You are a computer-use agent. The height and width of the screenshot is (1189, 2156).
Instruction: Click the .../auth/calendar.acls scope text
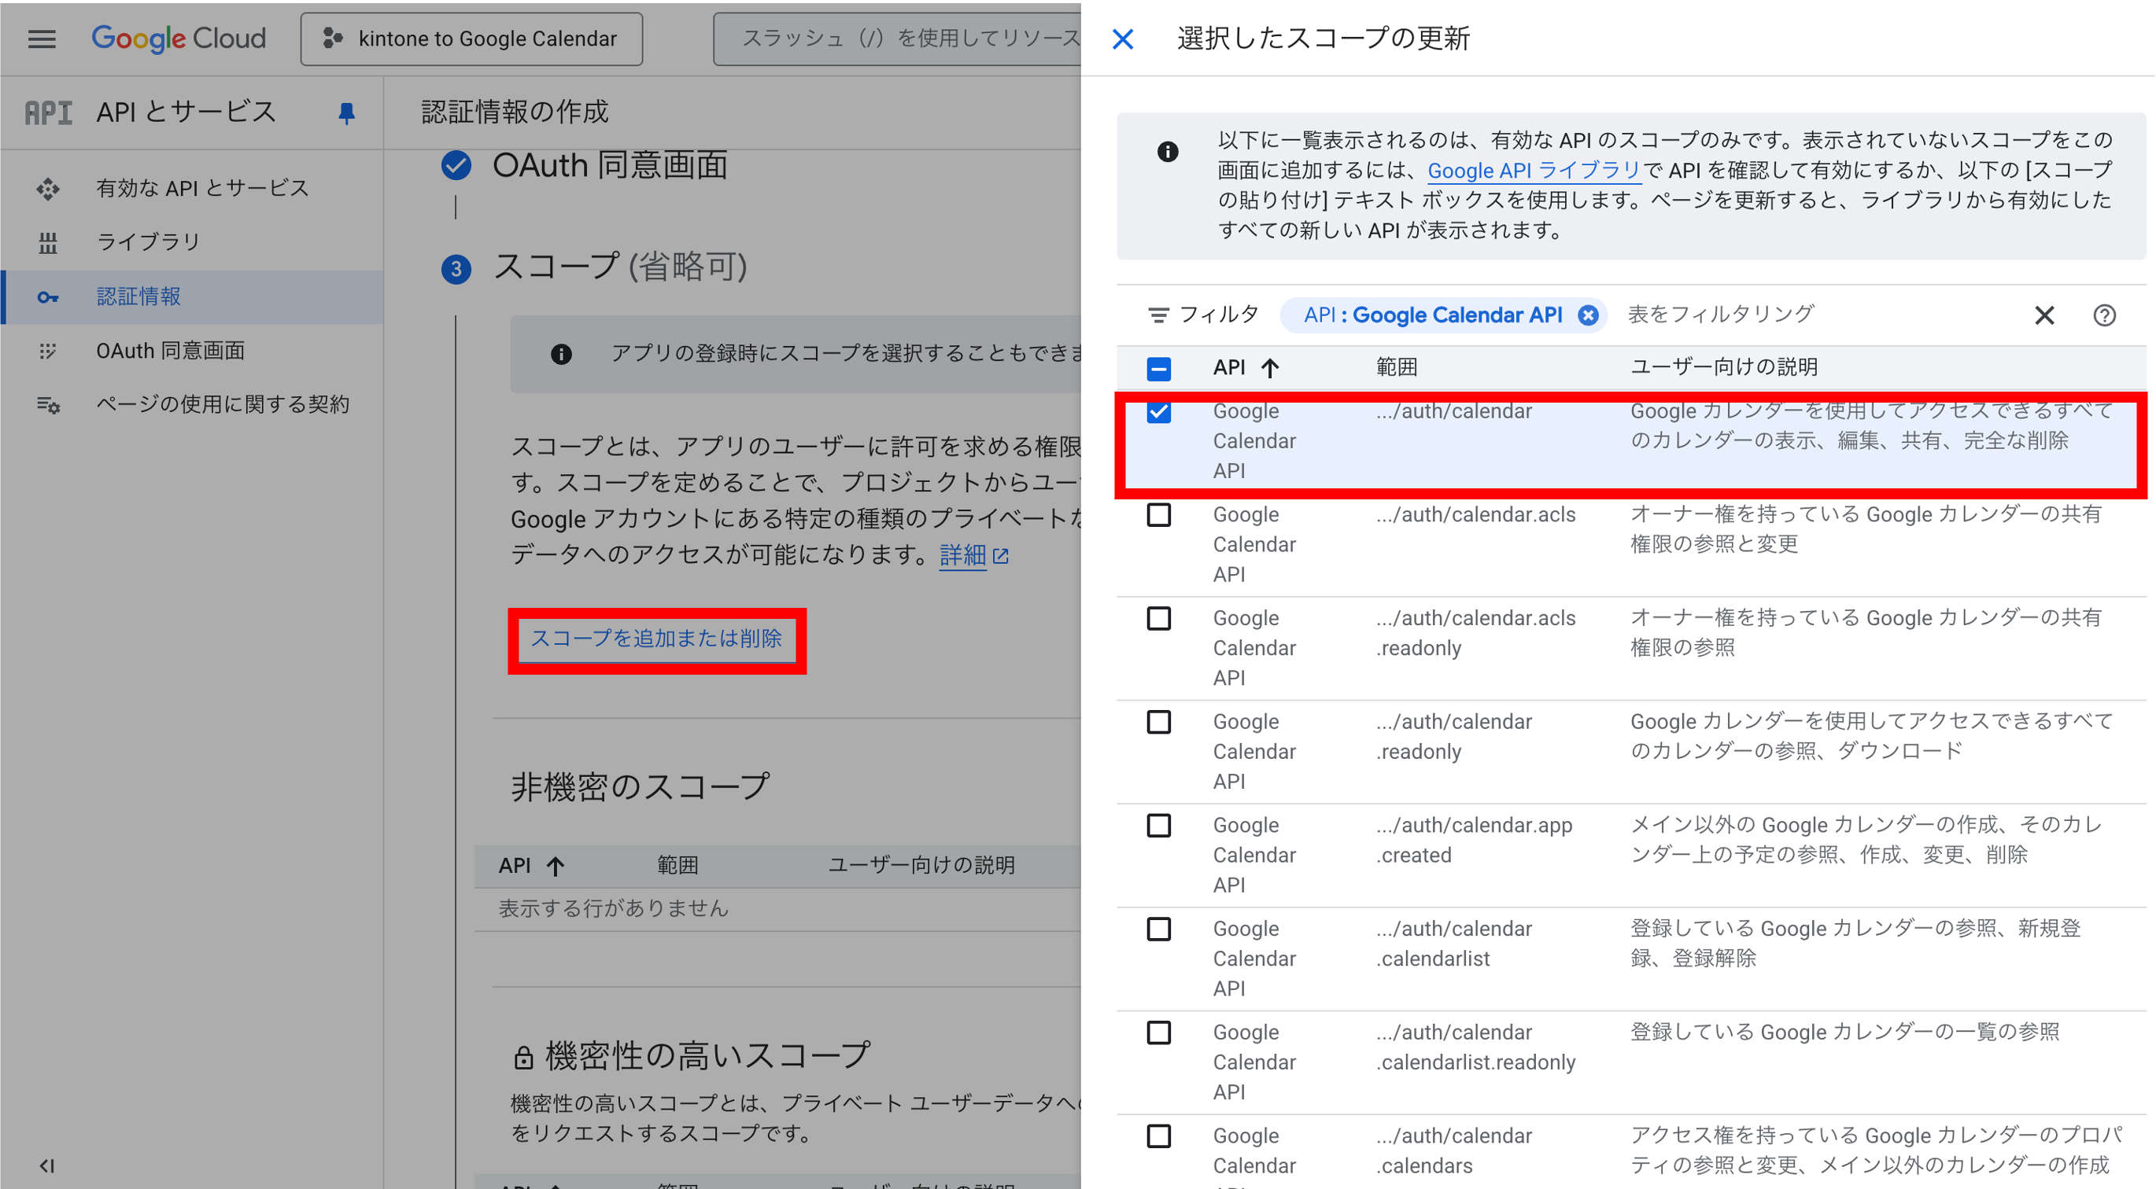coord(1475,515)
